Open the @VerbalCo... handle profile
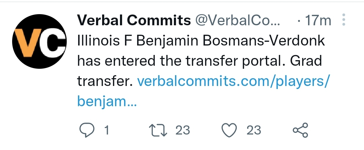Screen dimensions: 364x150 [x=237, y=21]
